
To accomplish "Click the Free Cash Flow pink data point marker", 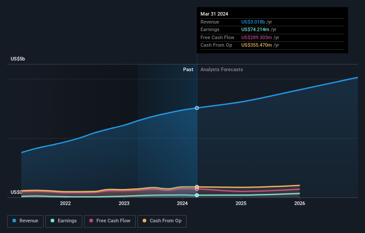I will (x=197, y=189).
